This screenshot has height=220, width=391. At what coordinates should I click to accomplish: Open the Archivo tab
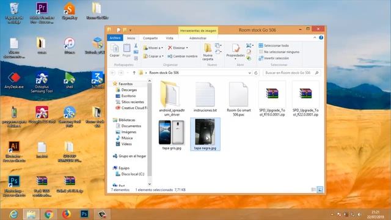click(115, 38)
